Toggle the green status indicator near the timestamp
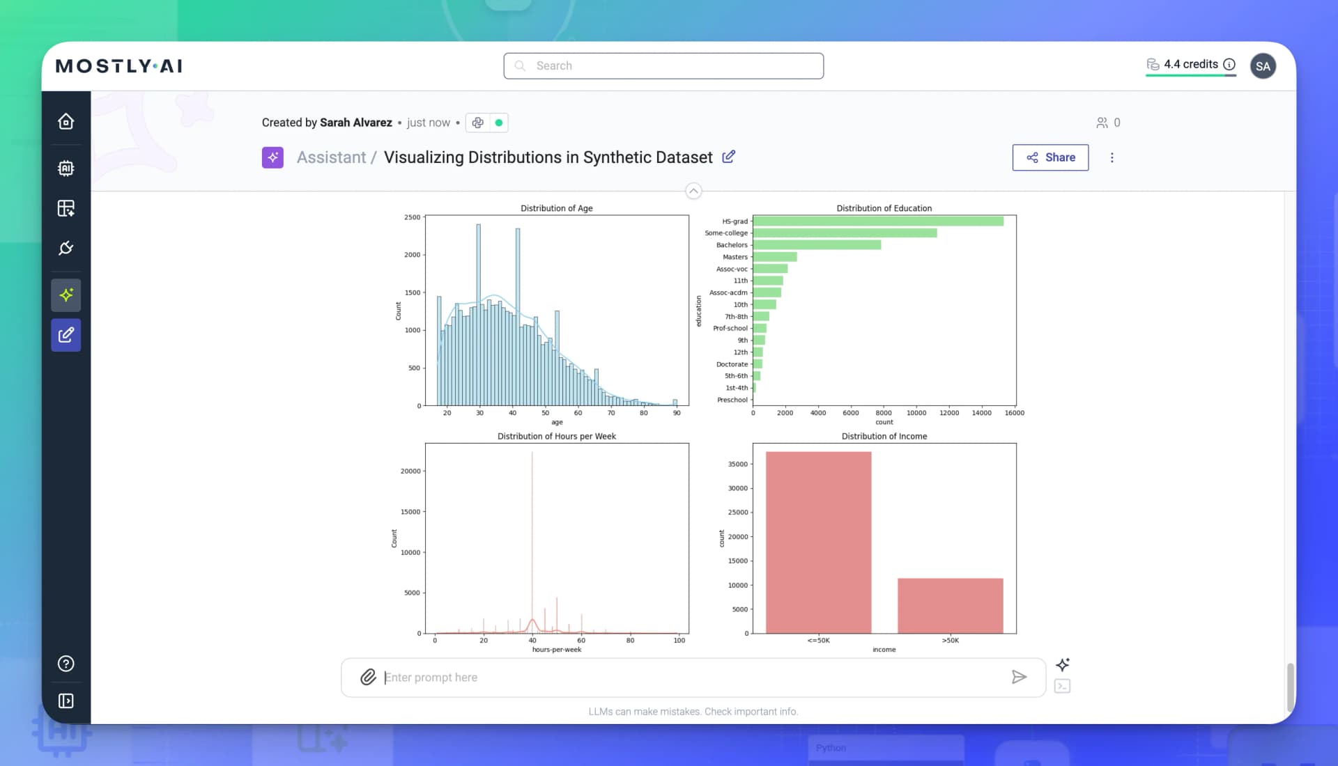Viewport: 1338px width, 766px height. [x=498, y=122]
